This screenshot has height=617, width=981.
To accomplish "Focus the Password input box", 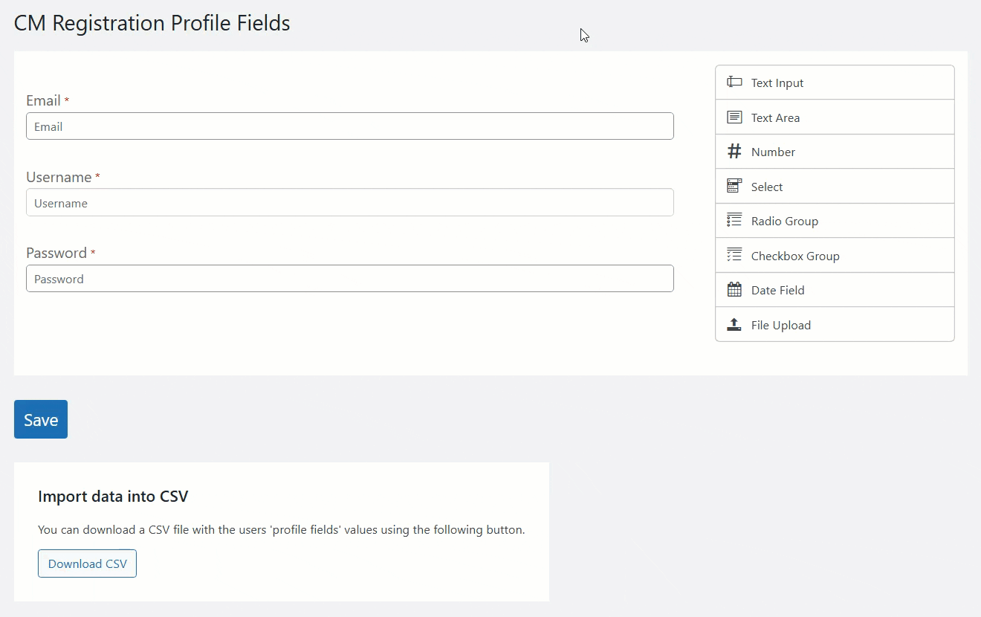I will 349,279.
